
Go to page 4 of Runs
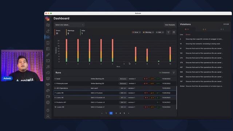tap(120, 113)
